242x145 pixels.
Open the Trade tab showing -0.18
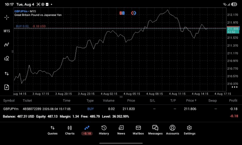tap(87, 130)
